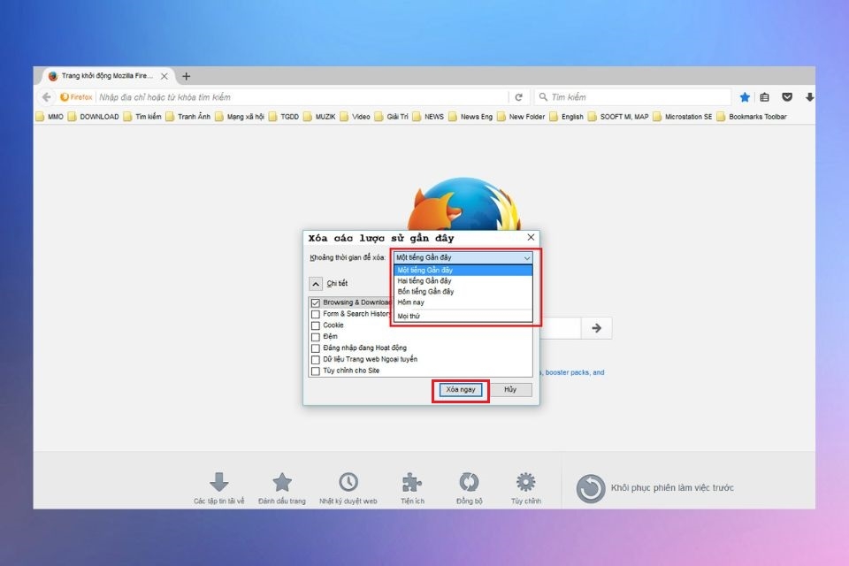Select Hôm nay option
This screenshot has width=849, height=566.
click(x=463, y=302)
